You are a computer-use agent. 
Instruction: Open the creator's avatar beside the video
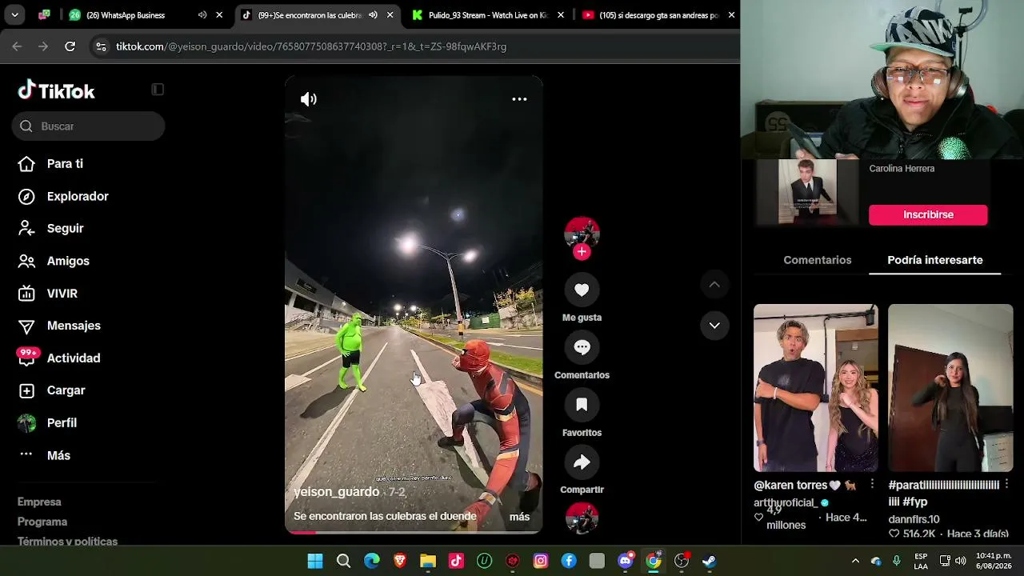tap(582, 233)
